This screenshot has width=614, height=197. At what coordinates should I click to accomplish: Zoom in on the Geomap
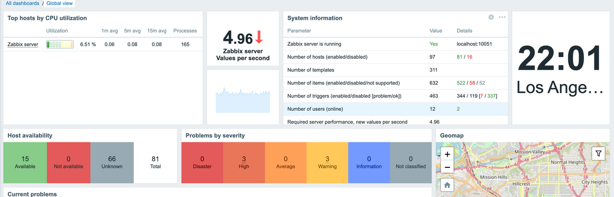point(447,154)
